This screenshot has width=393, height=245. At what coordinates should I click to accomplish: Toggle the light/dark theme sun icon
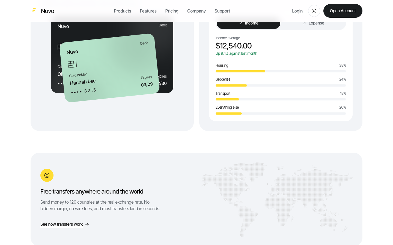[x=314, y=11]
